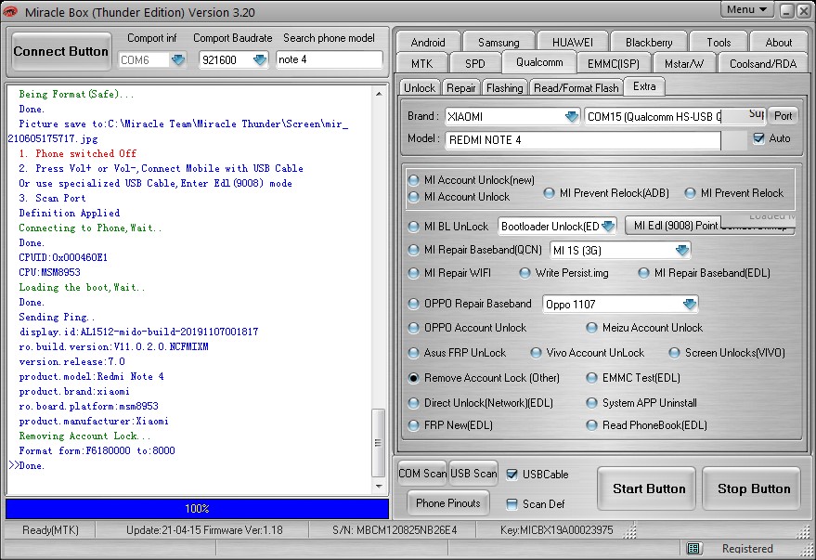Open the Coolsand/RDA tab

[x=763, y=63]
